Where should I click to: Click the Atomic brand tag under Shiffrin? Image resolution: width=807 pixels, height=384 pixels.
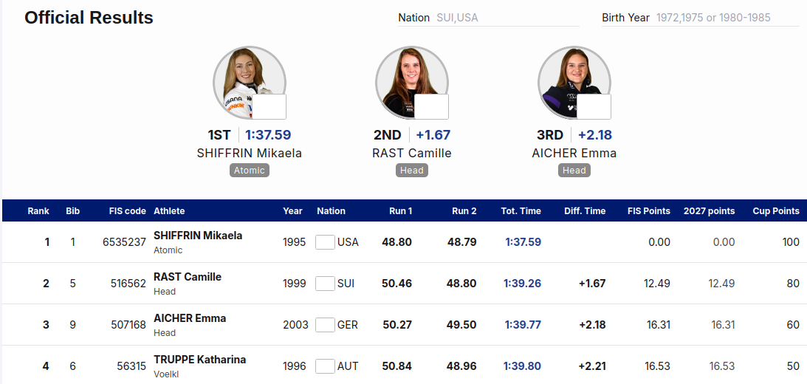pyautogui.click(x=250, y=171)
